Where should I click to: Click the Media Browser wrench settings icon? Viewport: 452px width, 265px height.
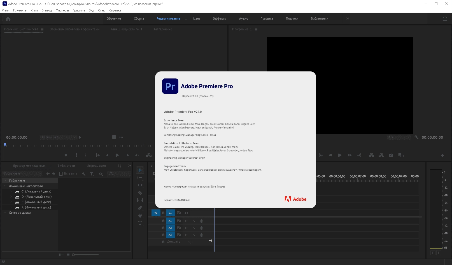point(83,174)
